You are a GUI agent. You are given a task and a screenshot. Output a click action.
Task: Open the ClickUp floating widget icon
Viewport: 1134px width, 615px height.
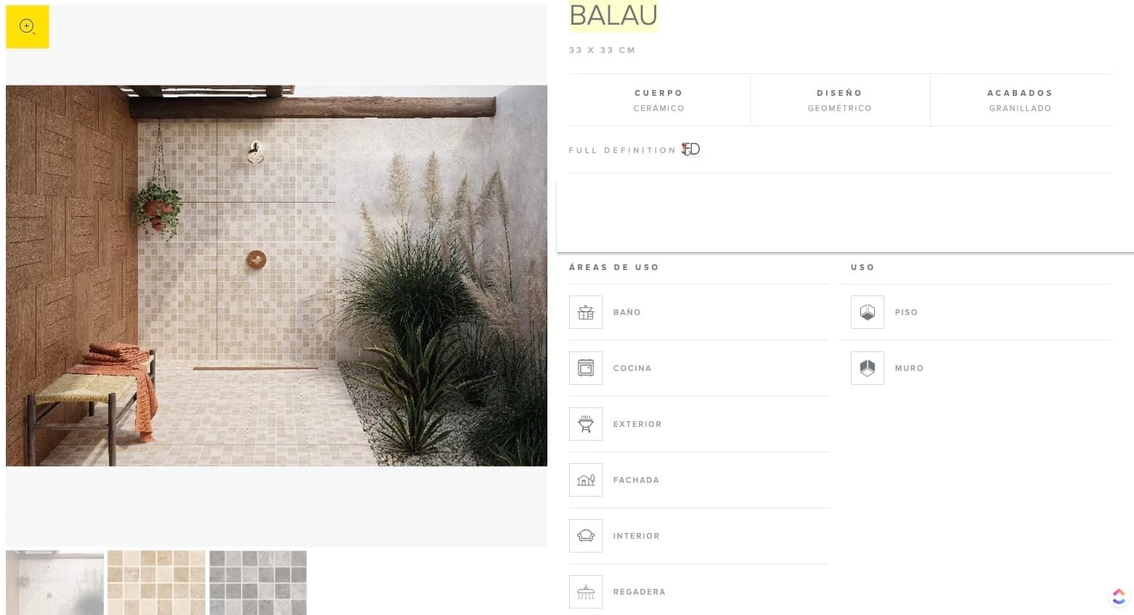[x=1119, y=596]
